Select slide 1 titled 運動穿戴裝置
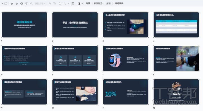The width and height of the screenshot is (203, 111). (x=24, y=25)
